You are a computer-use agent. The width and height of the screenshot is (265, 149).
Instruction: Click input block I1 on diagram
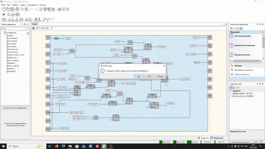tap(48, 37)
